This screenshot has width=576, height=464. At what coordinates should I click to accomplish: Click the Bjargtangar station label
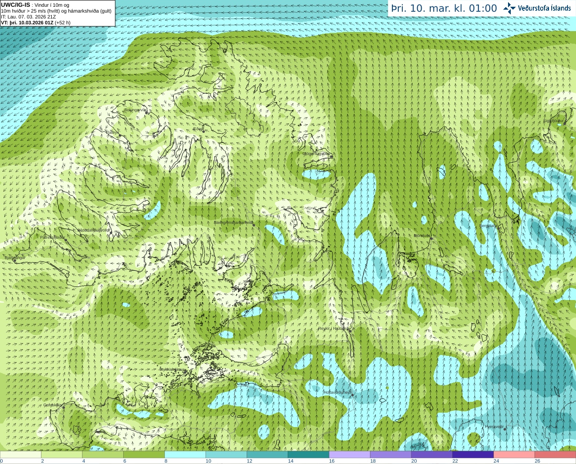pyautogui.click(x=15, y=258)
